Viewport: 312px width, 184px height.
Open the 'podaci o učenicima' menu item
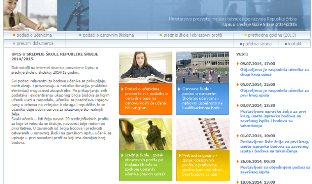coord(34,35)
